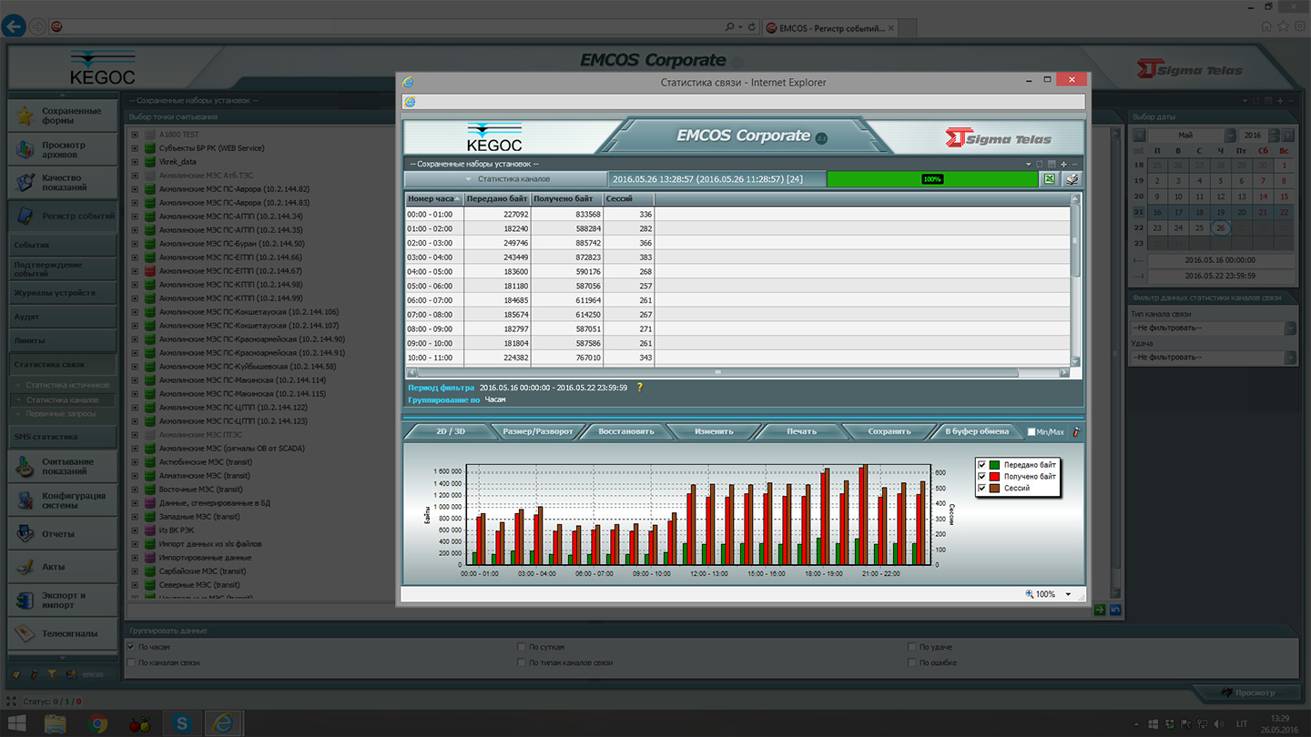Image resolution: width=1311 pixels, height=737 pixels.
Task: Click the Internet Explorer taskbar icon
Action: tap(222, 724)
